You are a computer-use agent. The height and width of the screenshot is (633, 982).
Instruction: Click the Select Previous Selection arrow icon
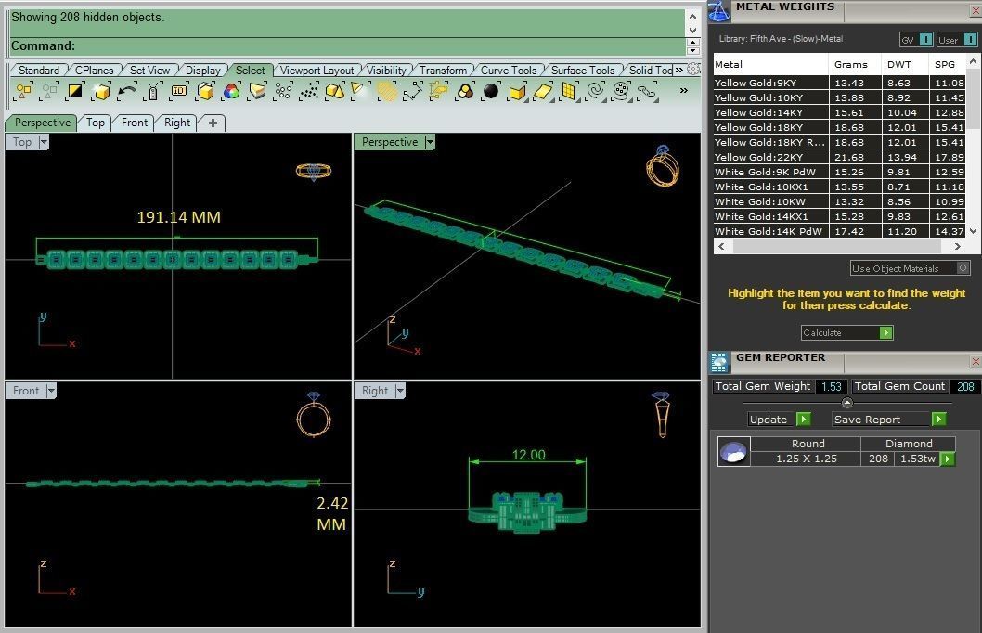[x=127, y=91]
